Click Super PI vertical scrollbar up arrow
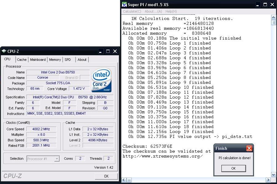277x184 pixels. (273, 18)
